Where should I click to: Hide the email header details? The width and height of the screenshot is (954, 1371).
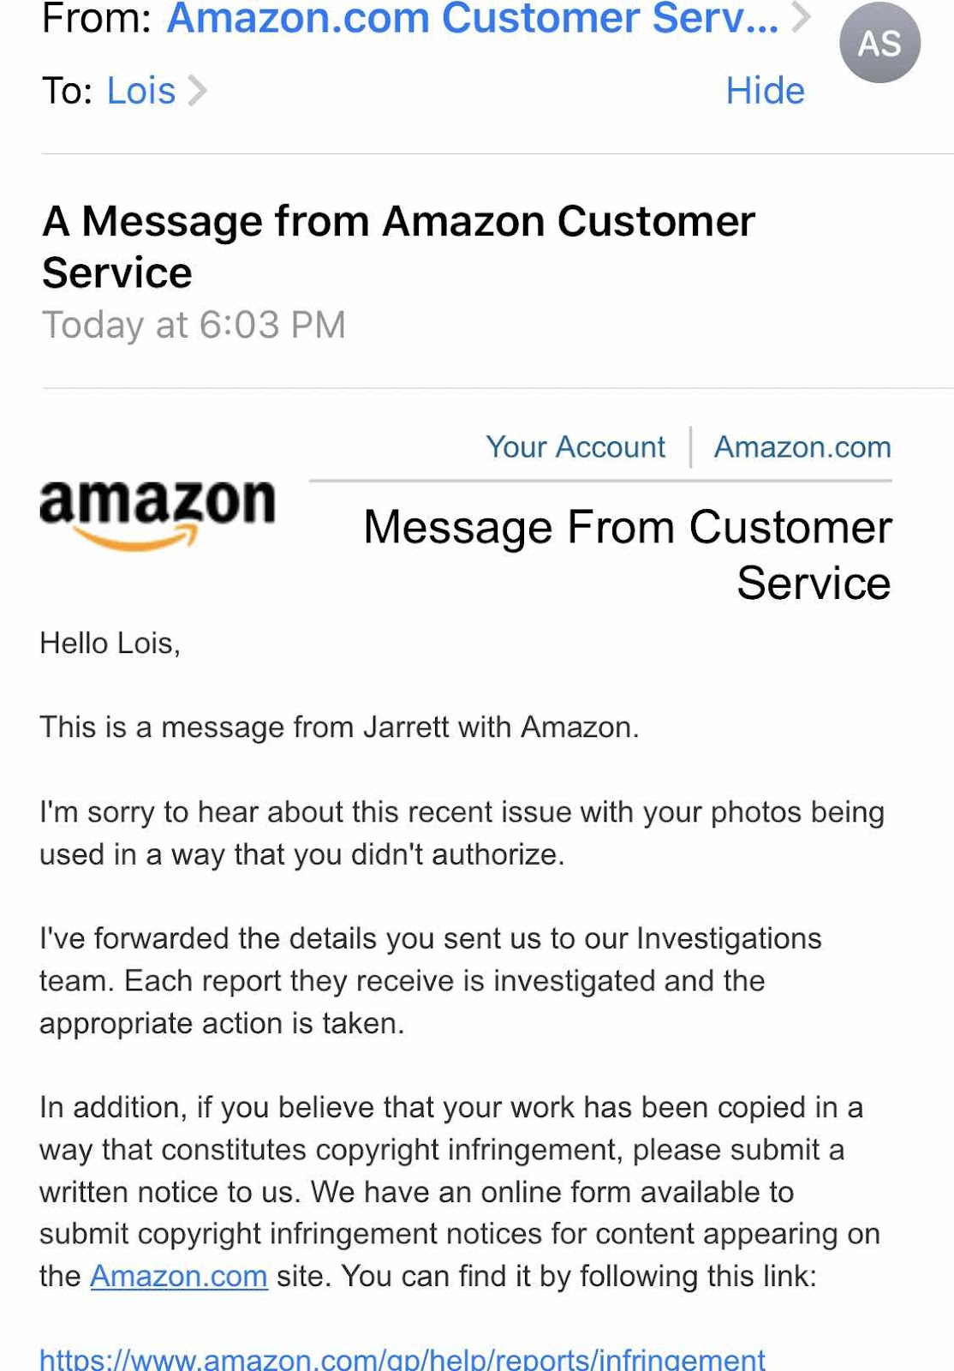[765, 91]
